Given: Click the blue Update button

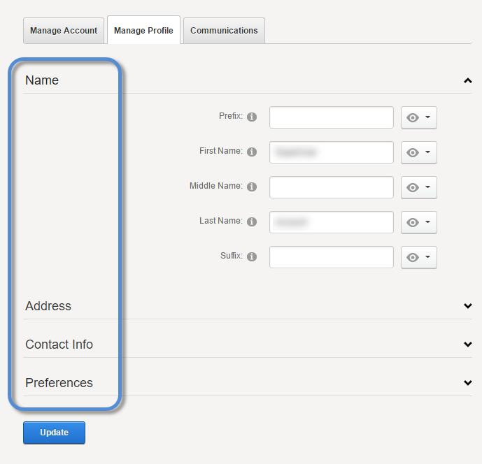Looking at the screenshot, I should [54, 433].
